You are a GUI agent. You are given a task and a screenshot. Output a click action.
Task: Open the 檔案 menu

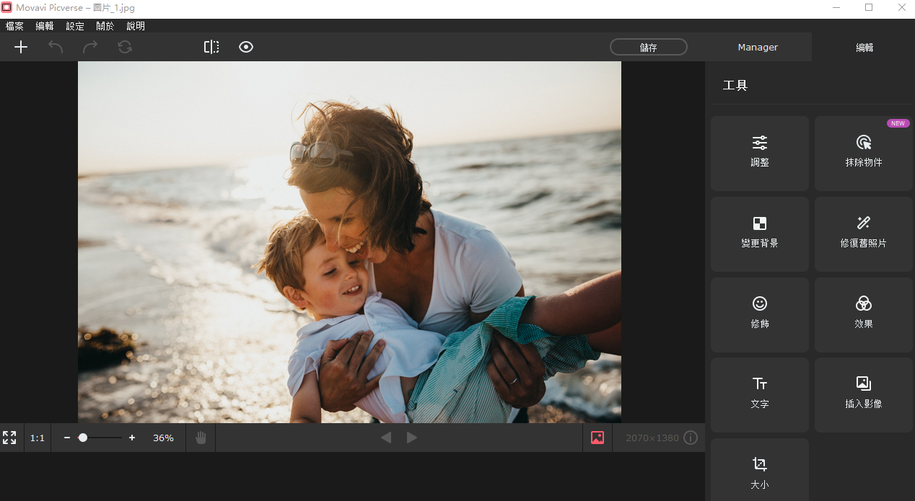pyautogui.click(x=14, y=26)
